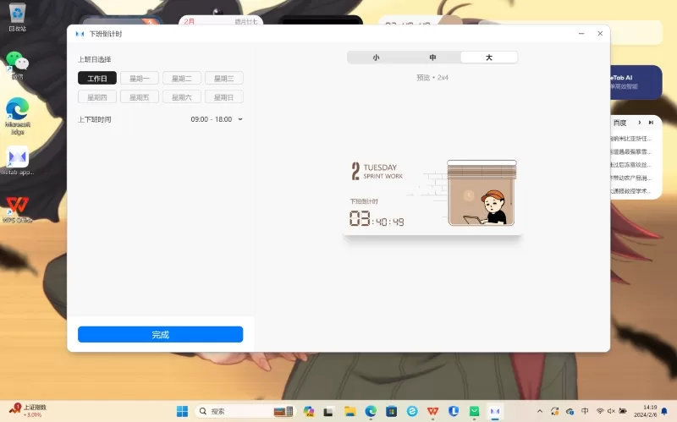
Task: Select the 中 size tab
Action: 432,58
